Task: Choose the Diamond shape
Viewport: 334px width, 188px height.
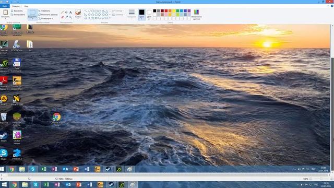Action: [x=89, y=15]
